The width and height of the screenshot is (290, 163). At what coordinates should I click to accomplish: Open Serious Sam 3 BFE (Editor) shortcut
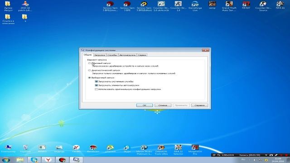(x=144, y=6)
